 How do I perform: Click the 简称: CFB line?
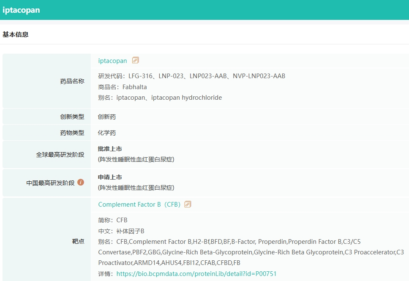pyautogui.click(x=113, y=220)
